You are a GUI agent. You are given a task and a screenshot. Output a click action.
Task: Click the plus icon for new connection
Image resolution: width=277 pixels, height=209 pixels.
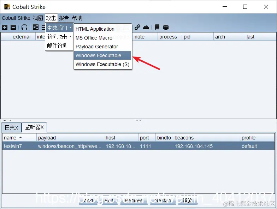point(5,28)
